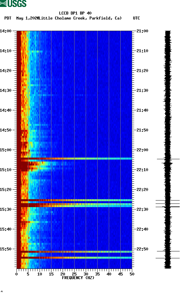The height and width of the screenshot is (295, 182).
Task: Click the '14:40' PDT time label
Action: (x=6, y=110)
